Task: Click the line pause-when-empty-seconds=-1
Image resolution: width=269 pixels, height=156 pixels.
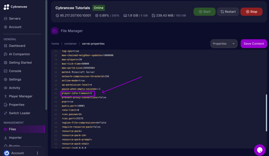Action: tap(81, 89)
